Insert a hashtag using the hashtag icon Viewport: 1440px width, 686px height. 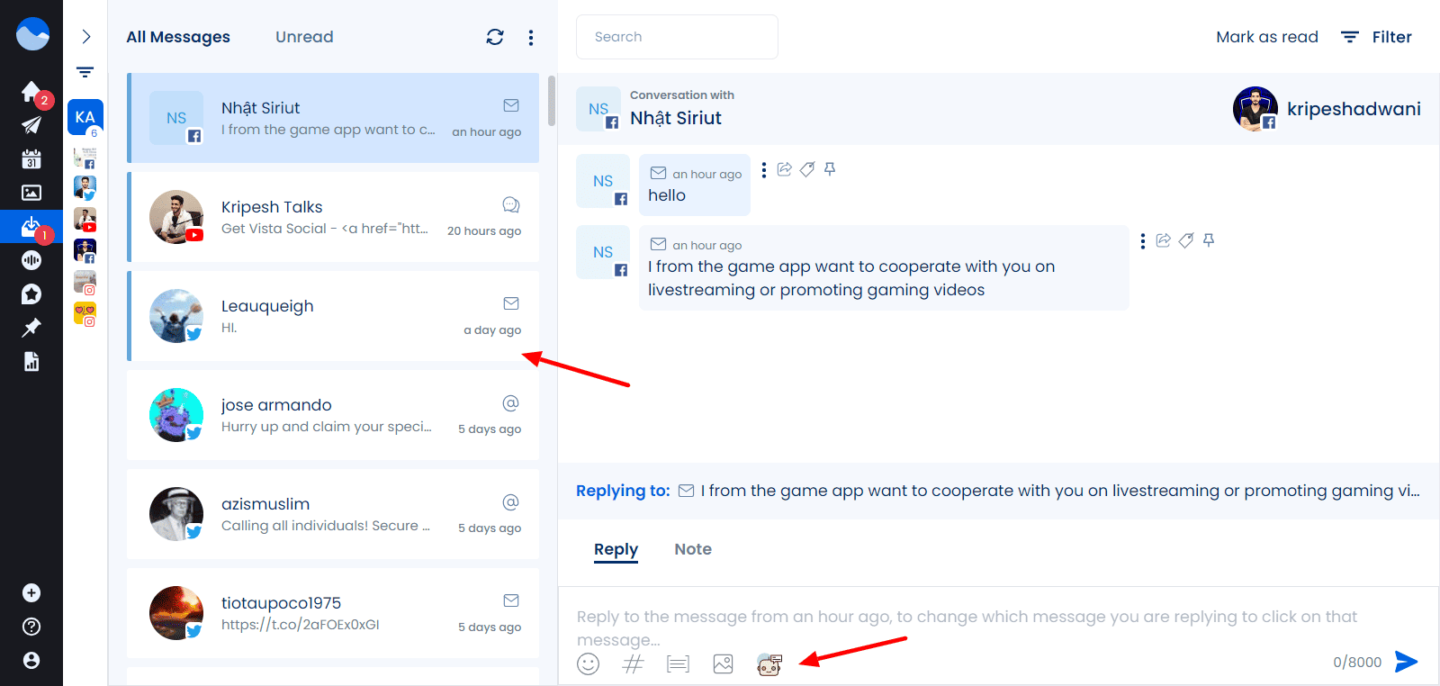point(634,664)
